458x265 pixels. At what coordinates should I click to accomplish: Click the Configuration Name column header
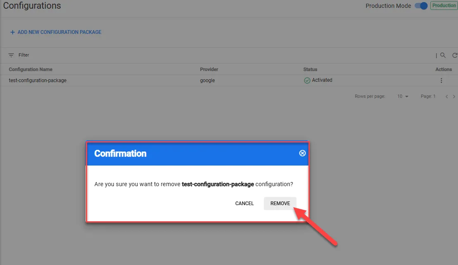(31, 69)
